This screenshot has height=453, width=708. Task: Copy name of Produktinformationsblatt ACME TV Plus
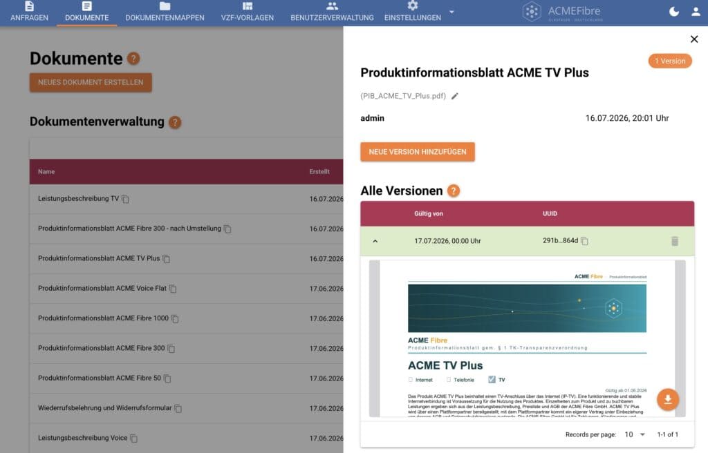pos(166,258)
